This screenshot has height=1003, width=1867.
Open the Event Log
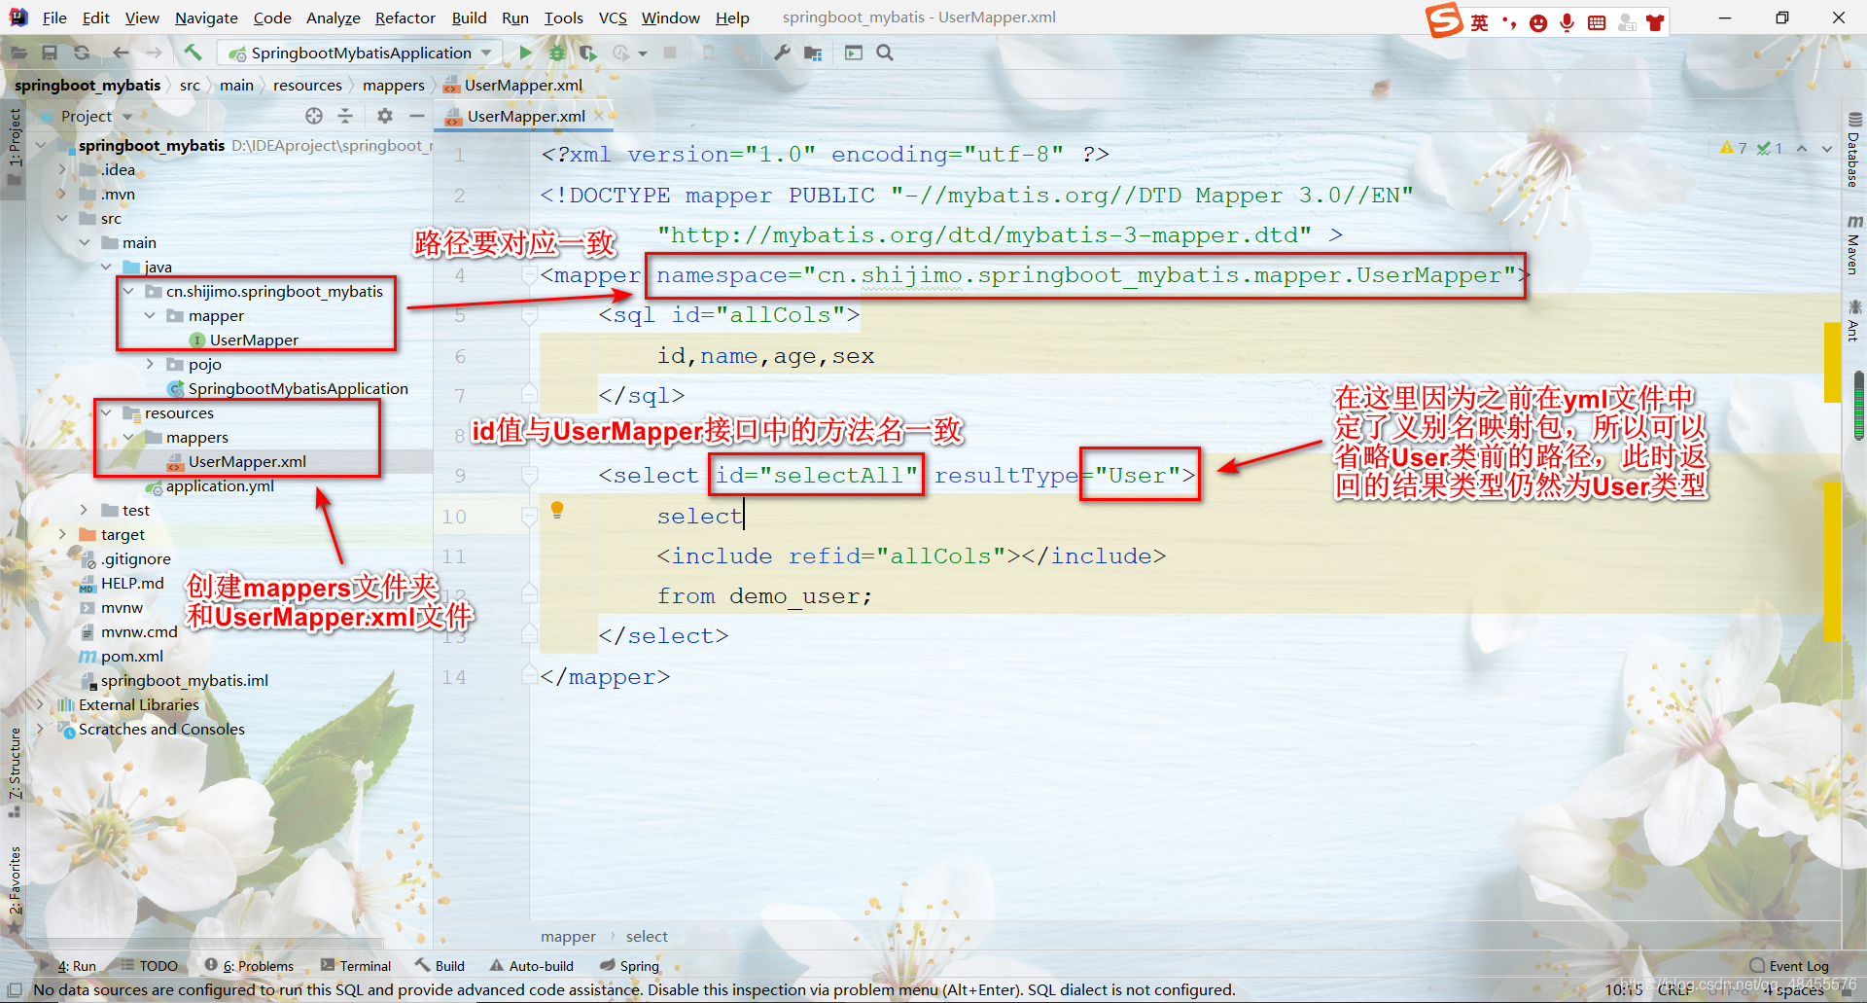pos(1789,966)
